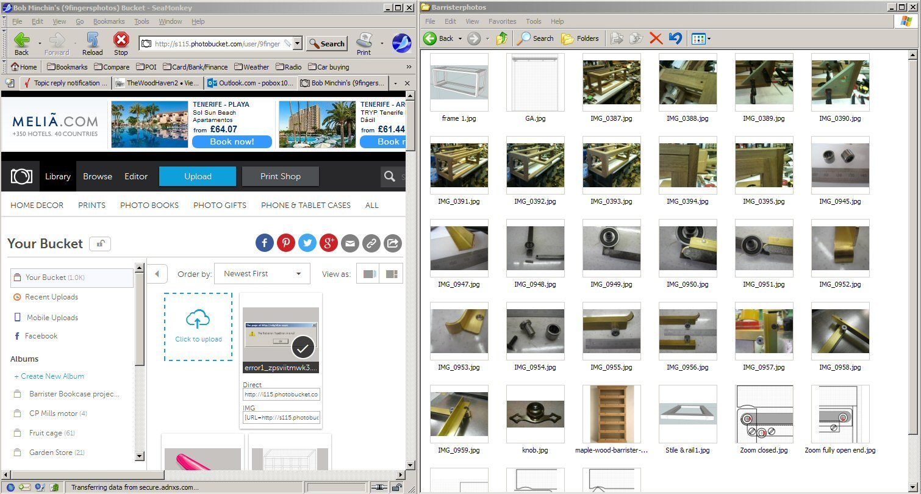Click the Move To folder icon
Screen dimensions: 921x494
point(617,38)
